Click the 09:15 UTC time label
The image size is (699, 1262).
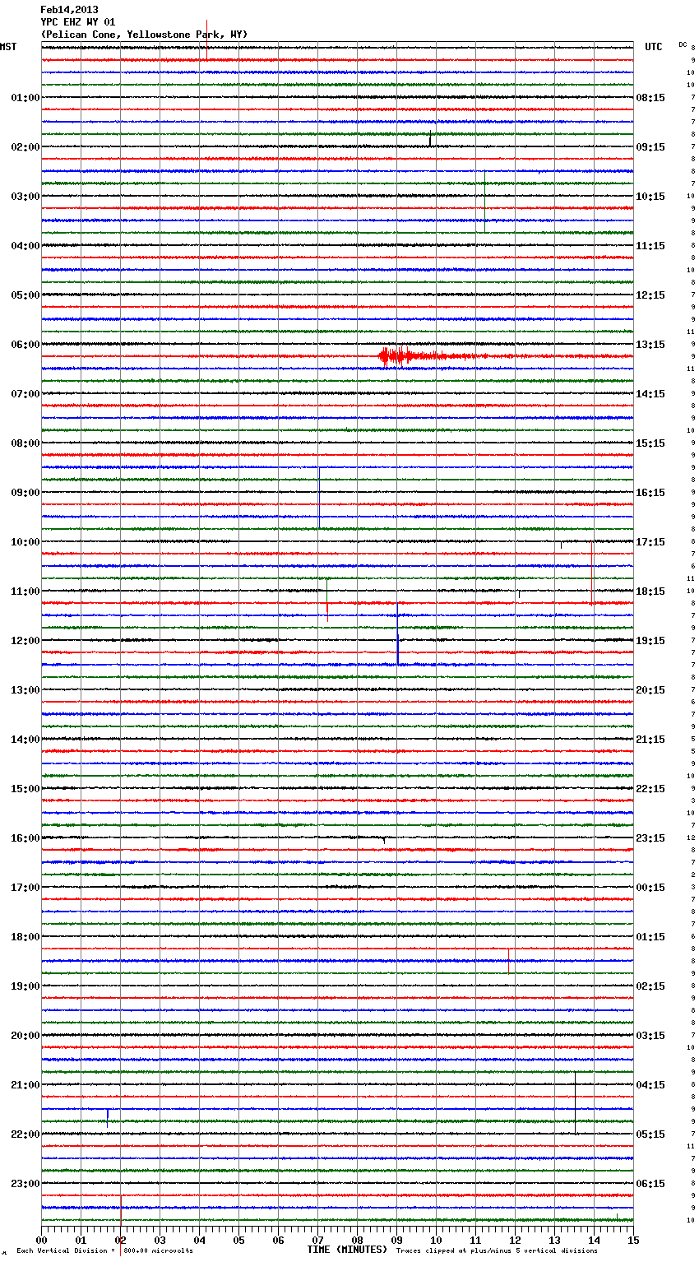[650, 147]
